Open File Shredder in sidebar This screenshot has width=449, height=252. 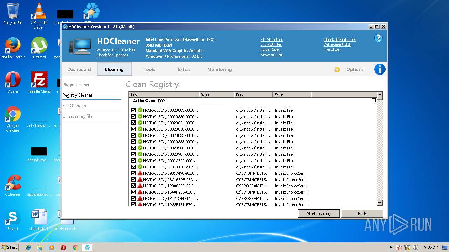click(92, 105)
